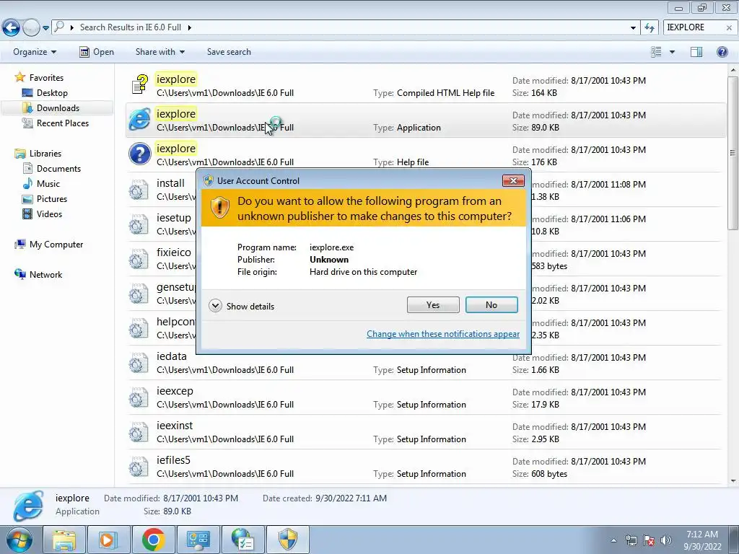
Task: Select the helpcon file icon
Action: click(139, 328)
